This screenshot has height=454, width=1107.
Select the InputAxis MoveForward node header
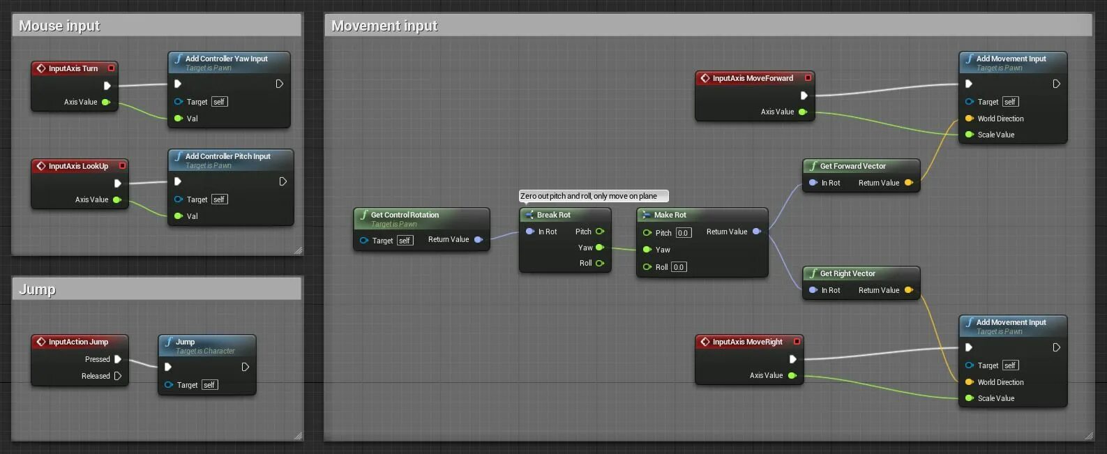755,78
